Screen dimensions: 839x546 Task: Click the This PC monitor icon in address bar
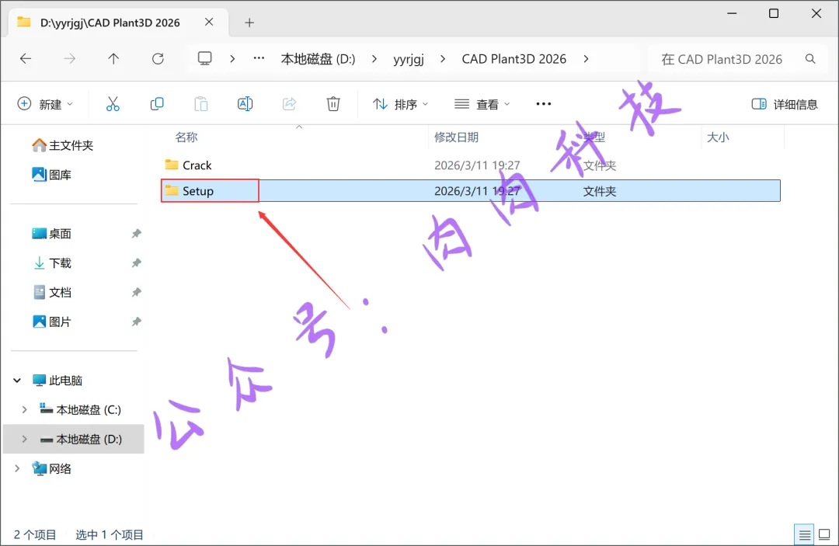(x=204, y=58)
